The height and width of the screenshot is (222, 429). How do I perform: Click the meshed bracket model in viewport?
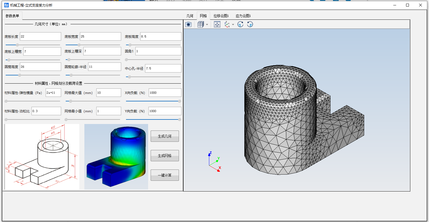pos(304,120)
